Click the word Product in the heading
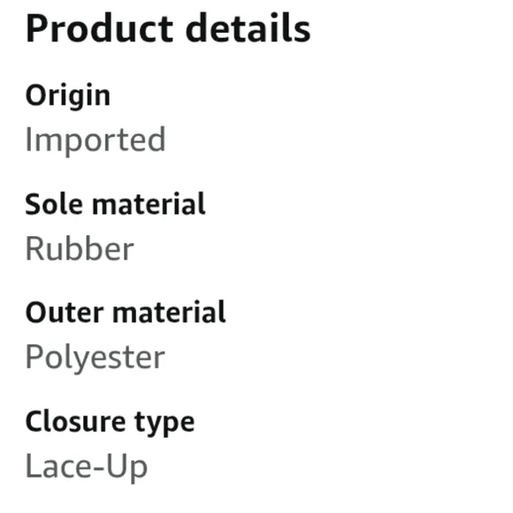The height and width of the screenshot is (513, 513). click(99, 28)
